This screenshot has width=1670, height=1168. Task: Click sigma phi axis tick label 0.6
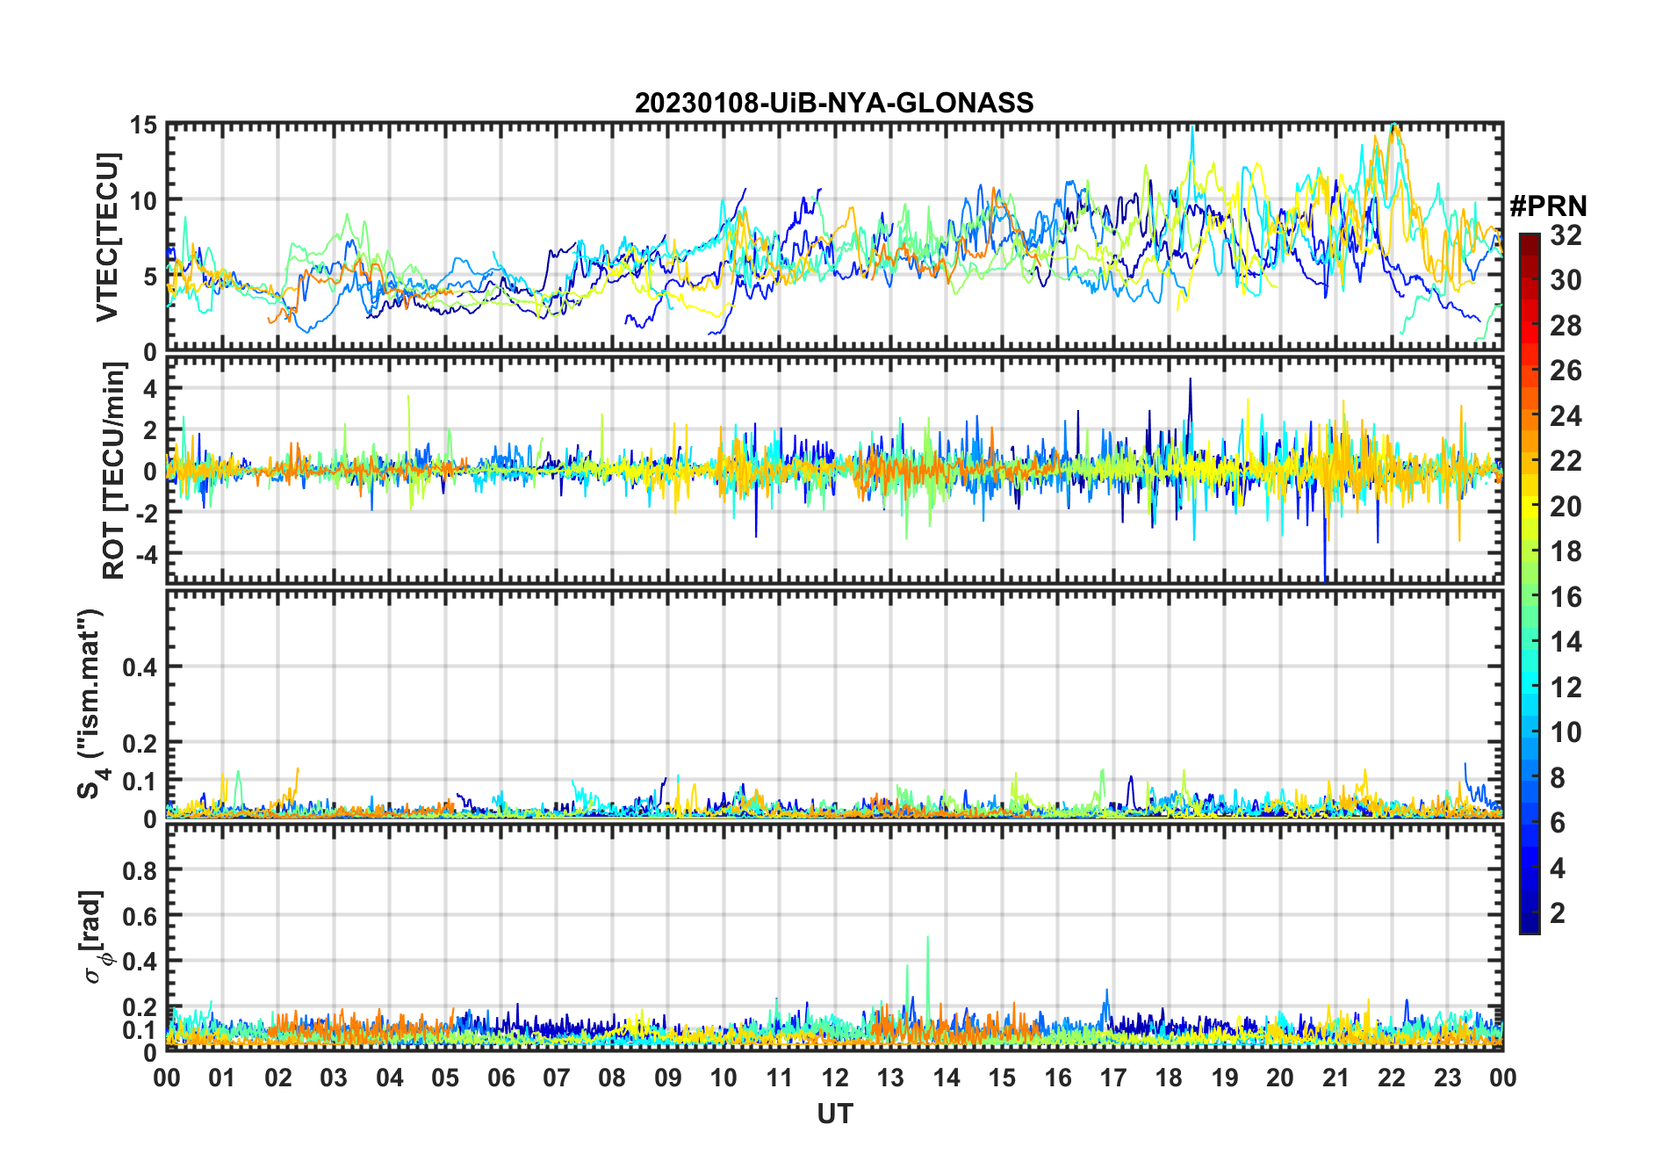140,916
